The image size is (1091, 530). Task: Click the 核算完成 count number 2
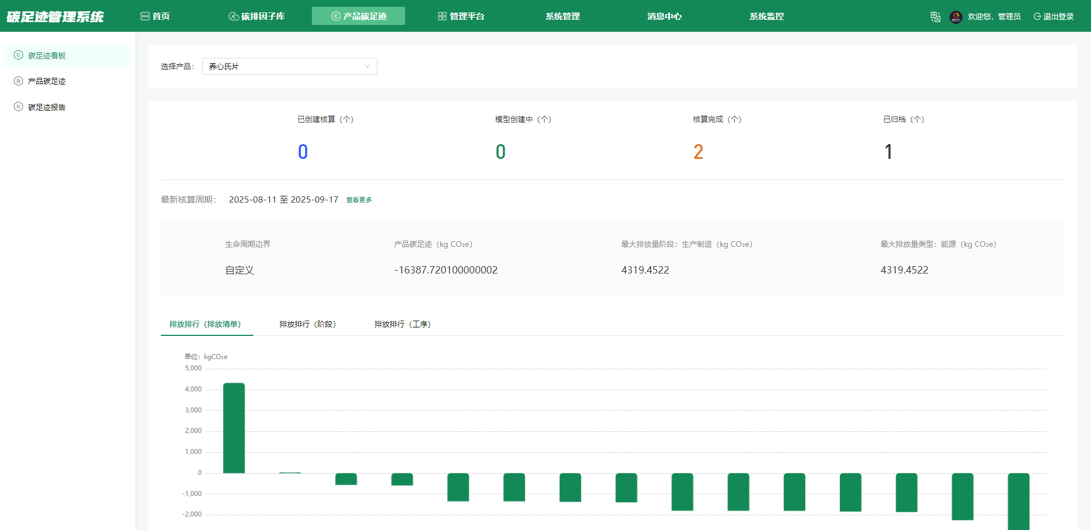698,152
